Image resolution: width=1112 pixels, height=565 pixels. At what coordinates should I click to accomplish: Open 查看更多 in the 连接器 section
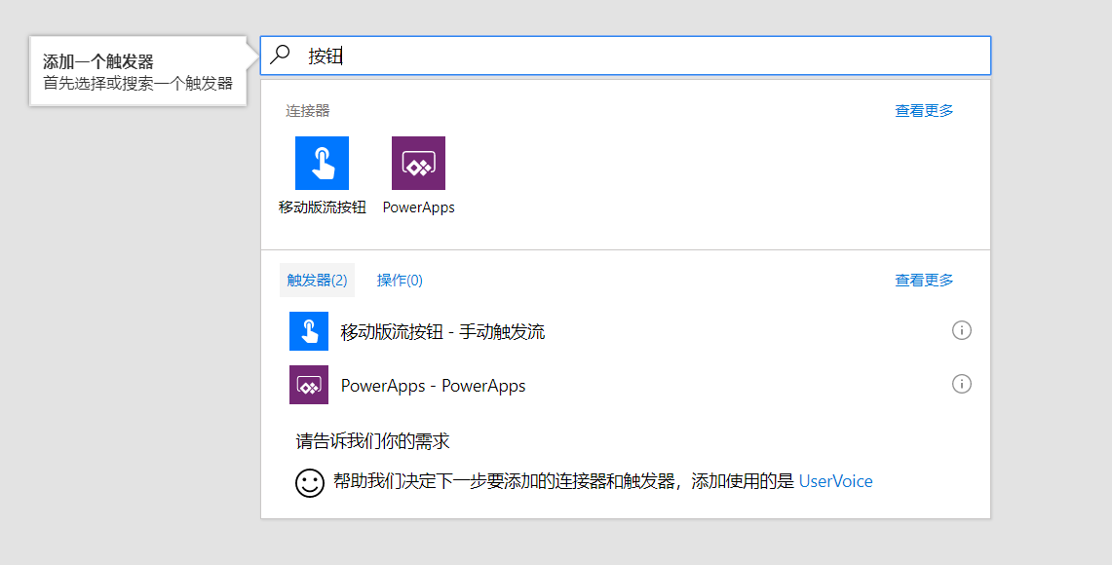pyautogui.click(x=924, y=111)
